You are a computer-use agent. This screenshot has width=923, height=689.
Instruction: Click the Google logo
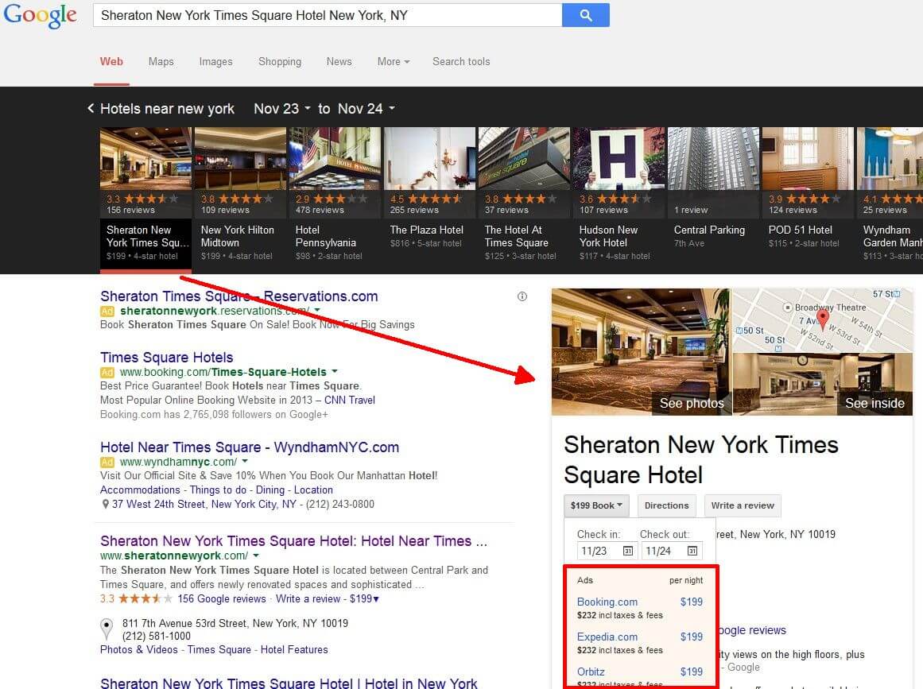point(40,15)
